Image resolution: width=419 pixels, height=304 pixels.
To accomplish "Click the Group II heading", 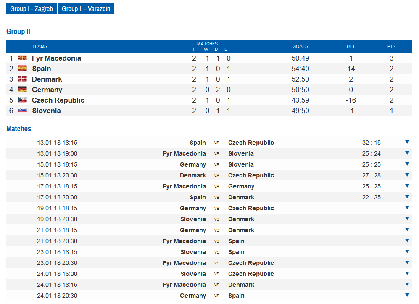I will pyautogui.click(x=18, y=32).
